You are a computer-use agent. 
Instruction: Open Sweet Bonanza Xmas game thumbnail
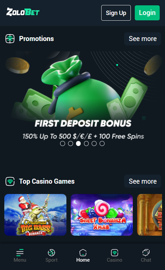[x=102, y=215]
